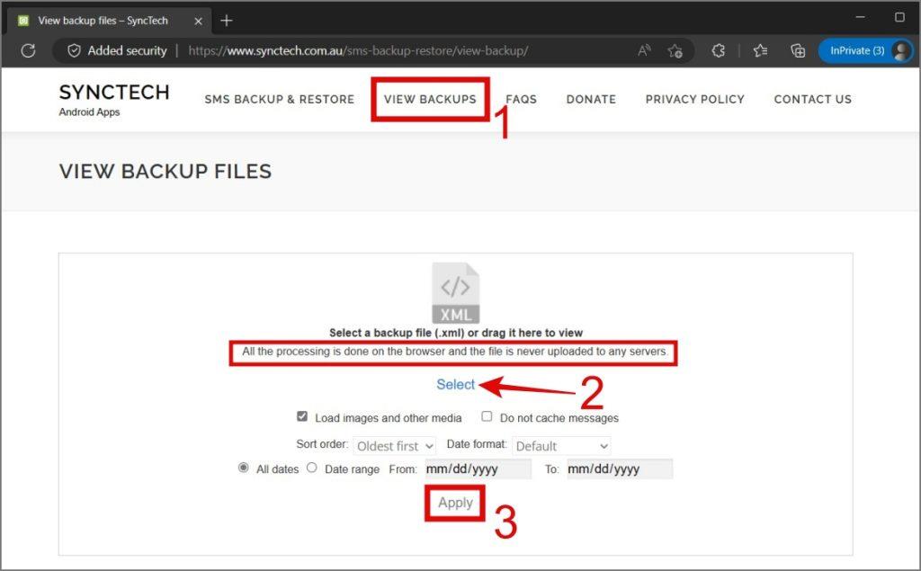Viewport: 921px width, 571px height.
Task: Open the Collections icon
Action: (798, 50)
